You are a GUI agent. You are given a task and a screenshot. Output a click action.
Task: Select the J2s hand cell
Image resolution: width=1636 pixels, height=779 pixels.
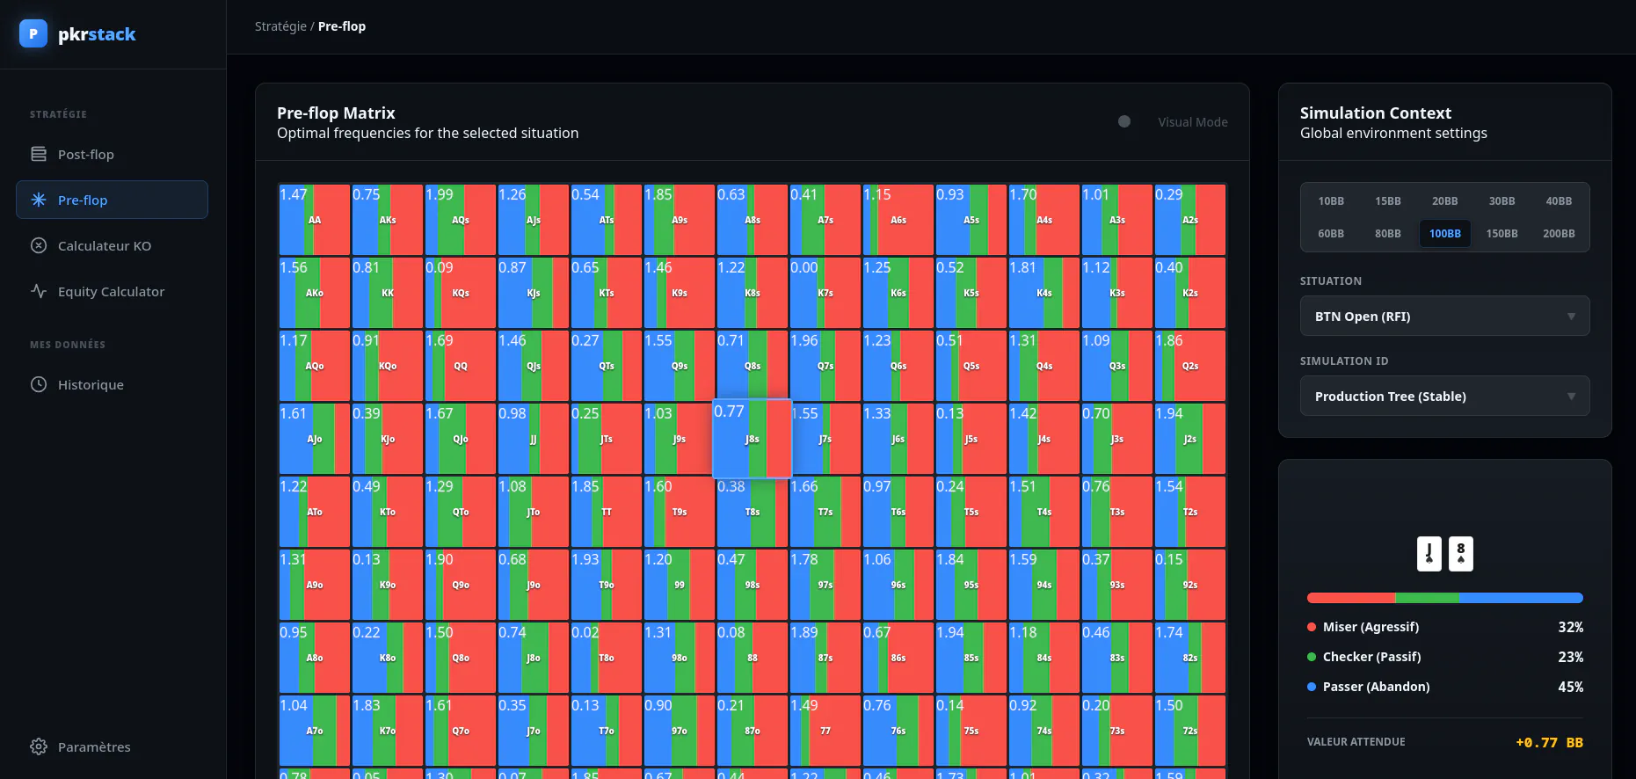(1190, 439)
